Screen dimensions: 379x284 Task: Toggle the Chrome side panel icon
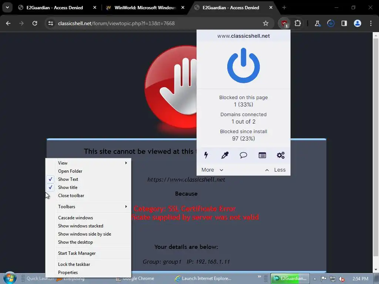coord(344,23)
